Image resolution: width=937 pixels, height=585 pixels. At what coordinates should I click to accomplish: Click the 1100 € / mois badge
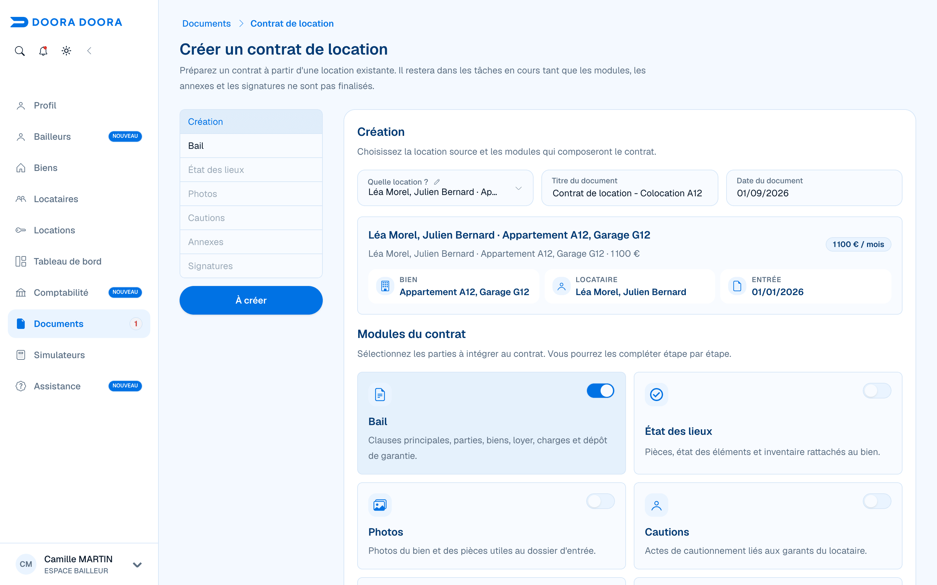tap(858, 244)
